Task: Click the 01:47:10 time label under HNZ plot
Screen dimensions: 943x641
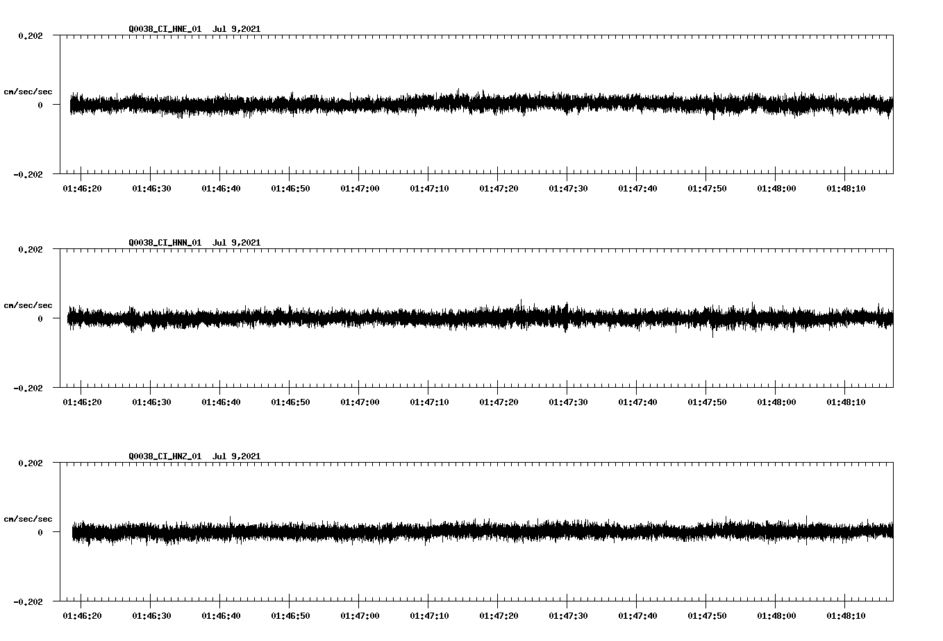Action: tap(429, 616)
